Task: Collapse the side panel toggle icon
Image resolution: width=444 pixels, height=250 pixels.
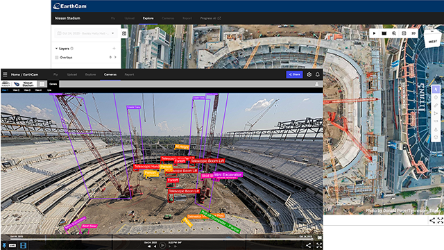Action: click(124, 33)
